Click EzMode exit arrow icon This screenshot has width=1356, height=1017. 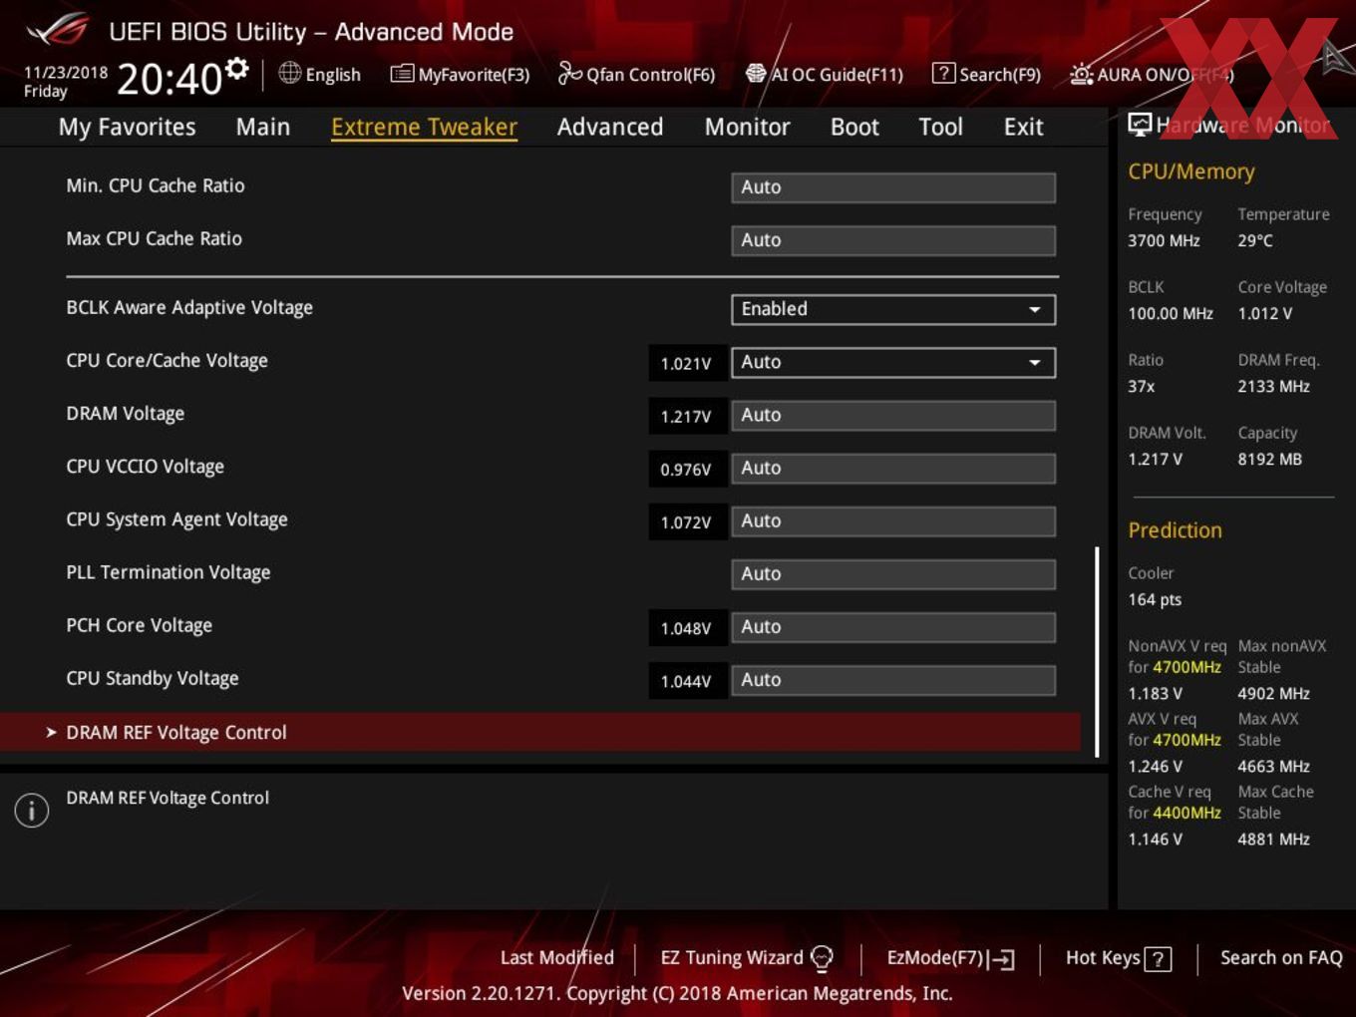coord(1002,959)
